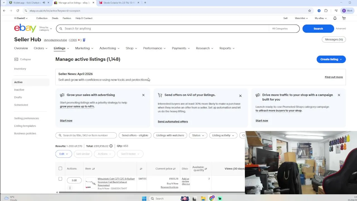Click the search by title, SKU field
357x201 pixels.
(86, 135)
